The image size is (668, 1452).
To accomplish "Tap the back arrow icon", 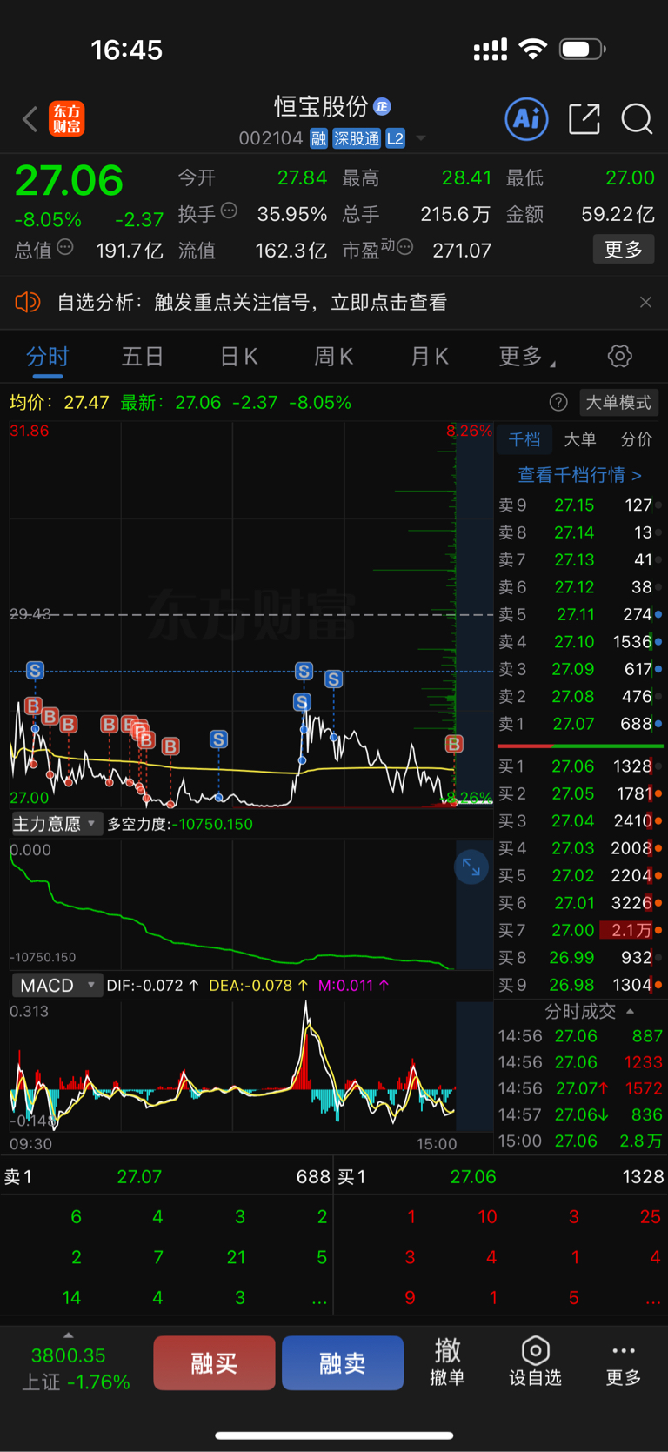I will click(30, 118).
